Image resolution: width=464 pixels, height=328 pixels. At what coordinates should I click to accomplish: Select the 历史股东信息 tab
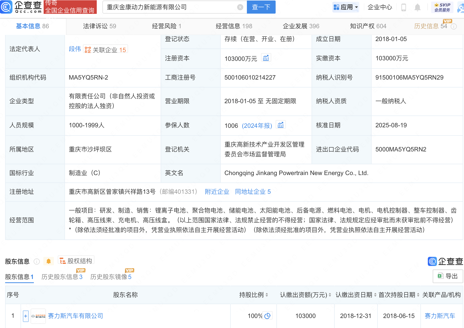click(62, 277)
